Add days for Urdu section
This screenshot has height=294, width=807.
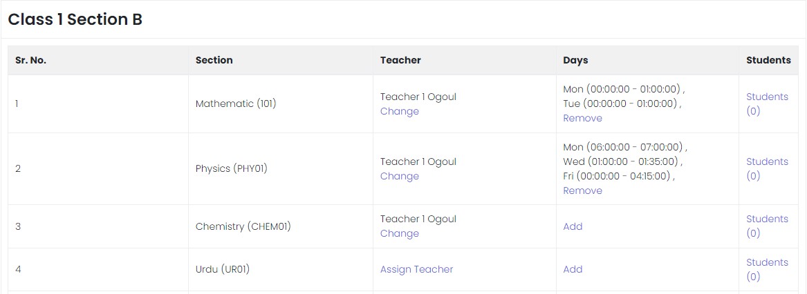(573, 270)
